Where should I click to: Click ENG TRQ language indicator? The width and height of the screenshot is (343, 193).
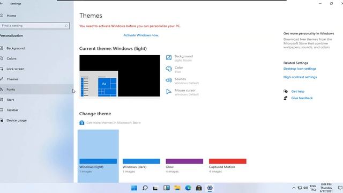click(x=313, y=188)
